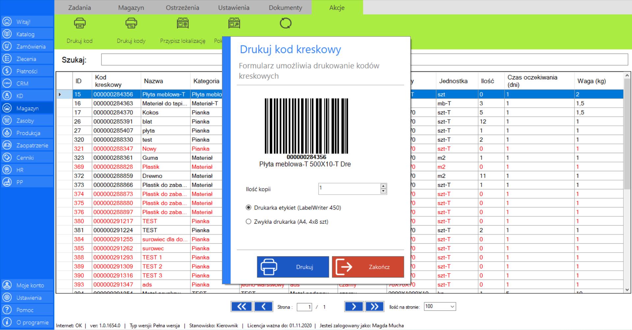The image size is (632, 330).
Task: Click the Kod kreskowy column header
Action: tap(116, 81)
